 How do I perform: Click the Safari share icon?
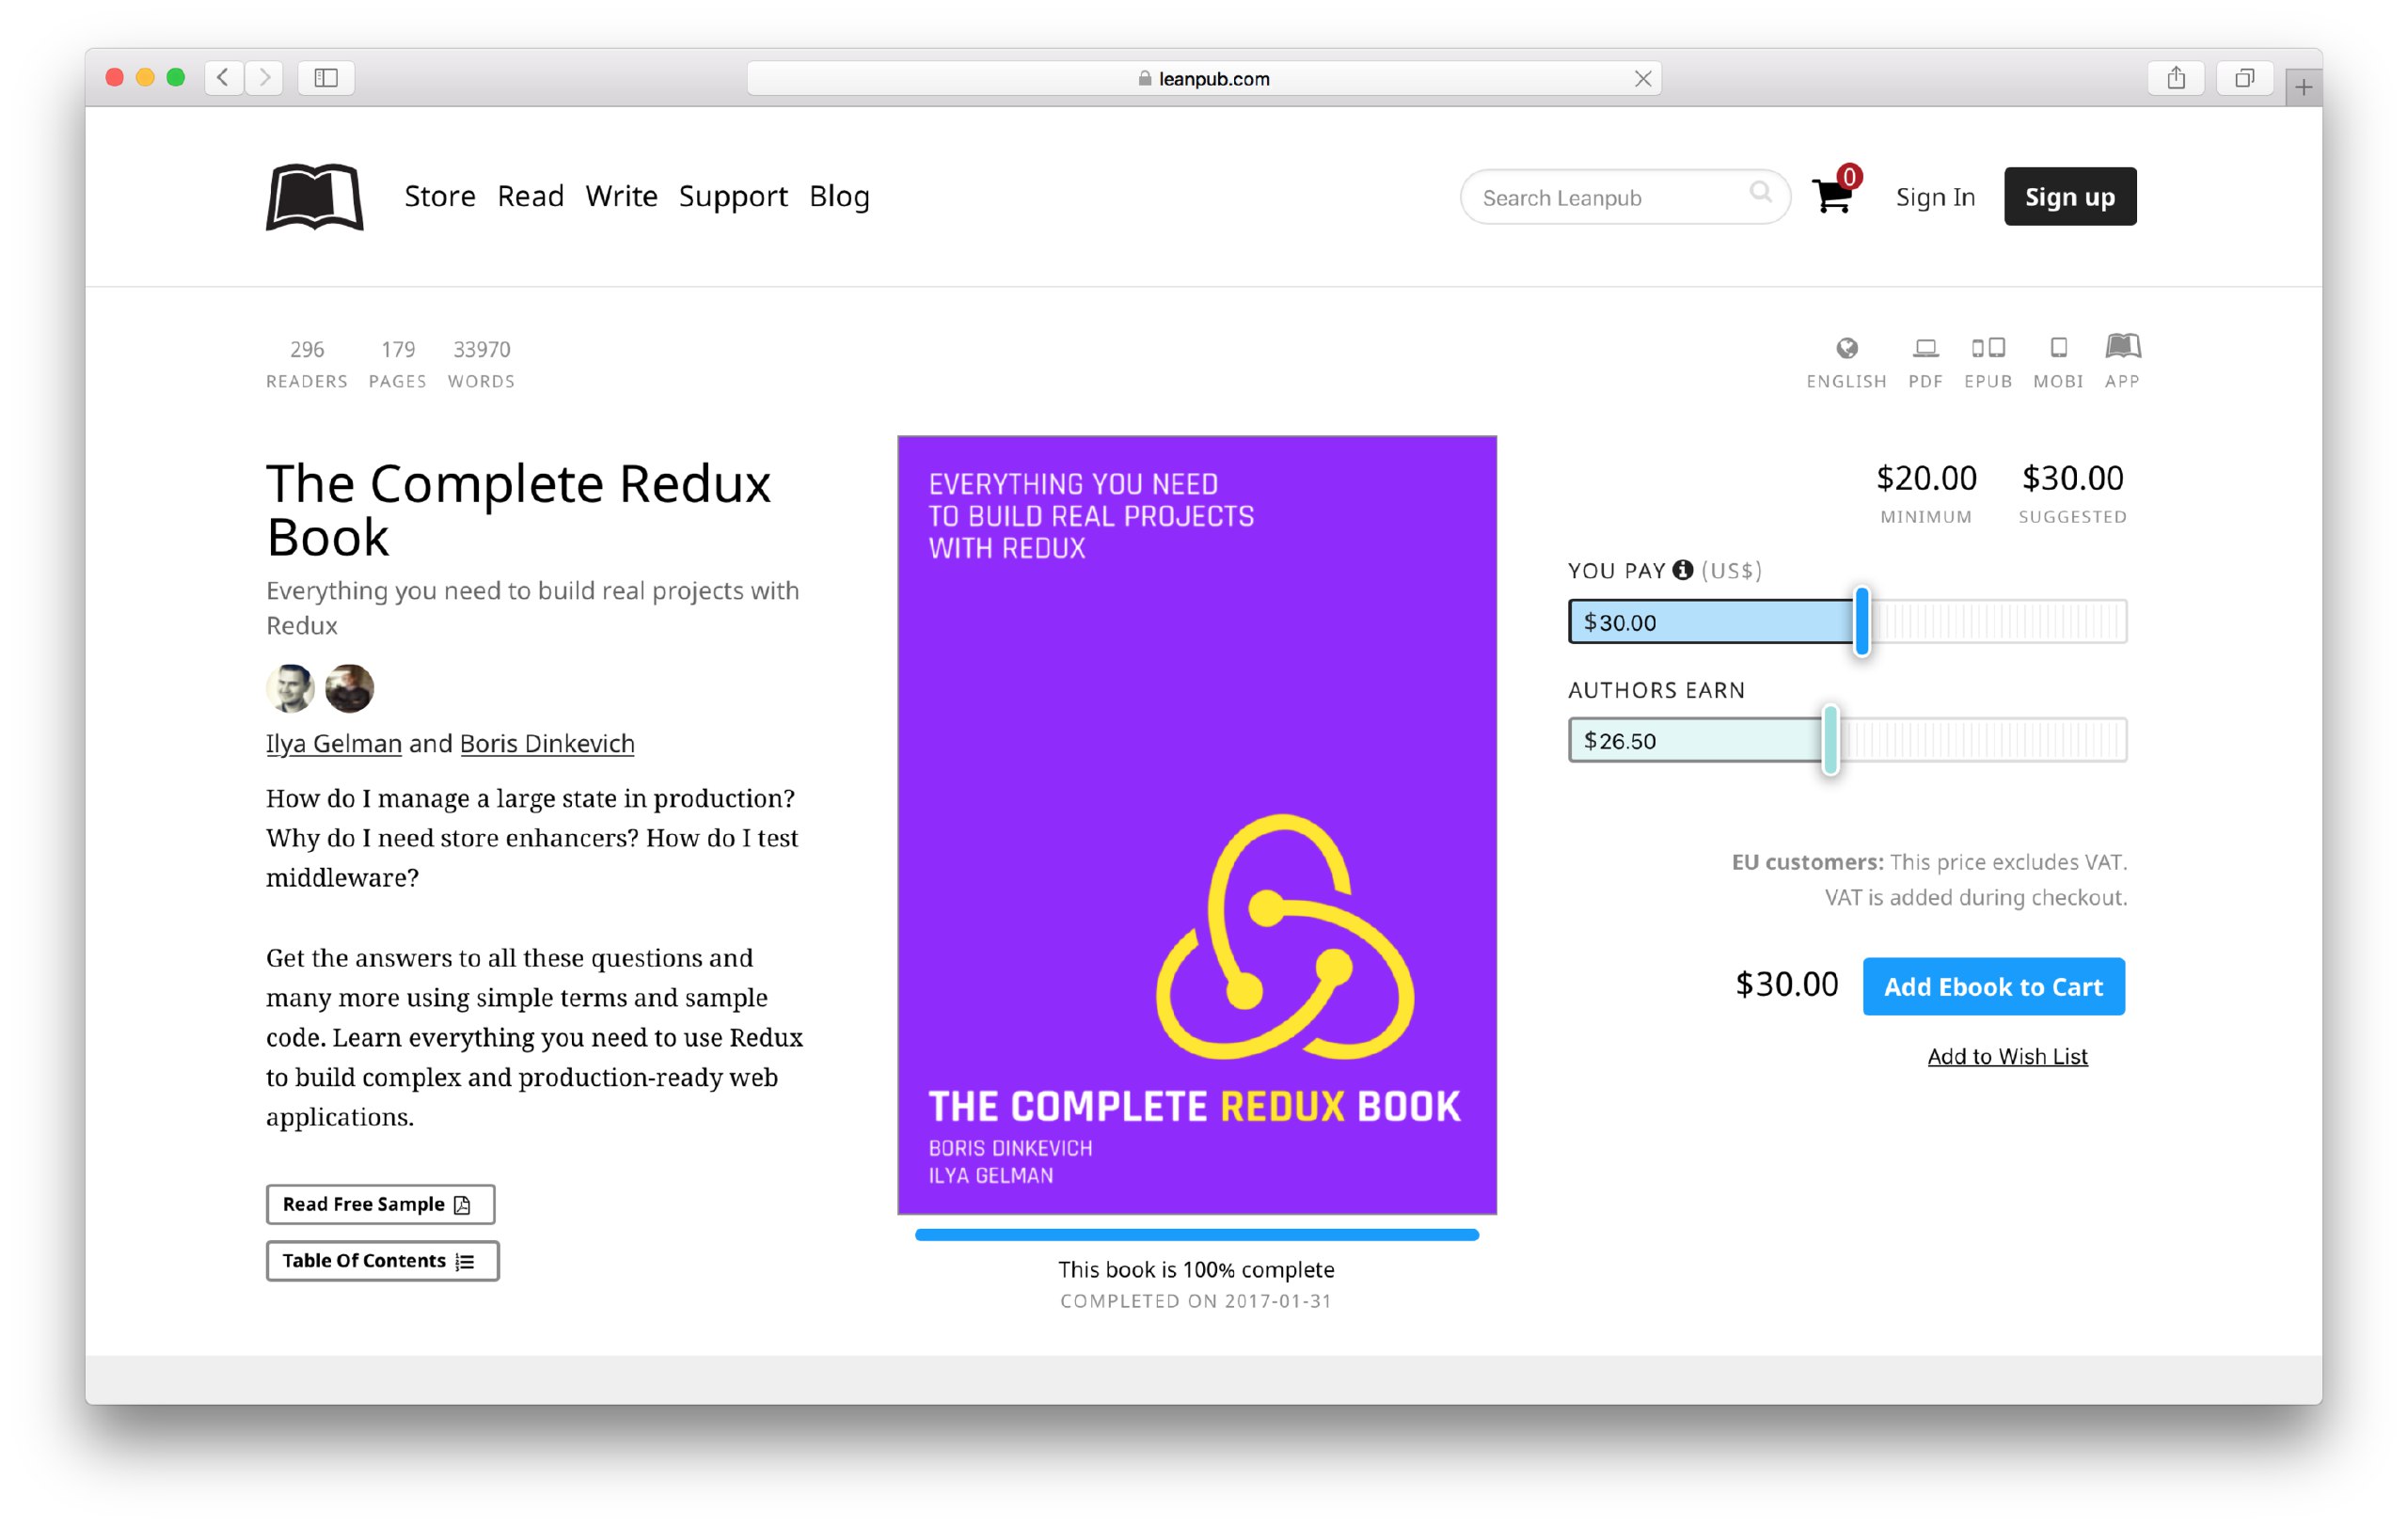tap(2176, 77)
